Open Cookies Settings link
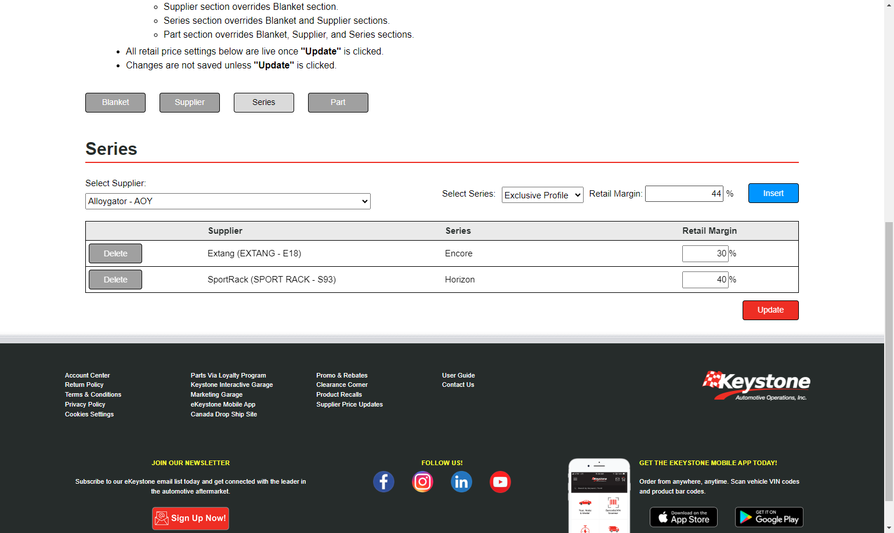Viewport: 894px width, 533px height. pyautogui.click(x=89, y=414)
